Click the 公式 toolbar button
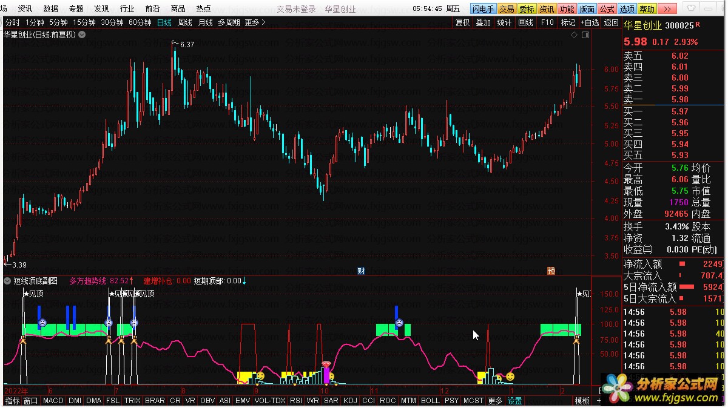The image size is (728, 408). click(607, 9)
